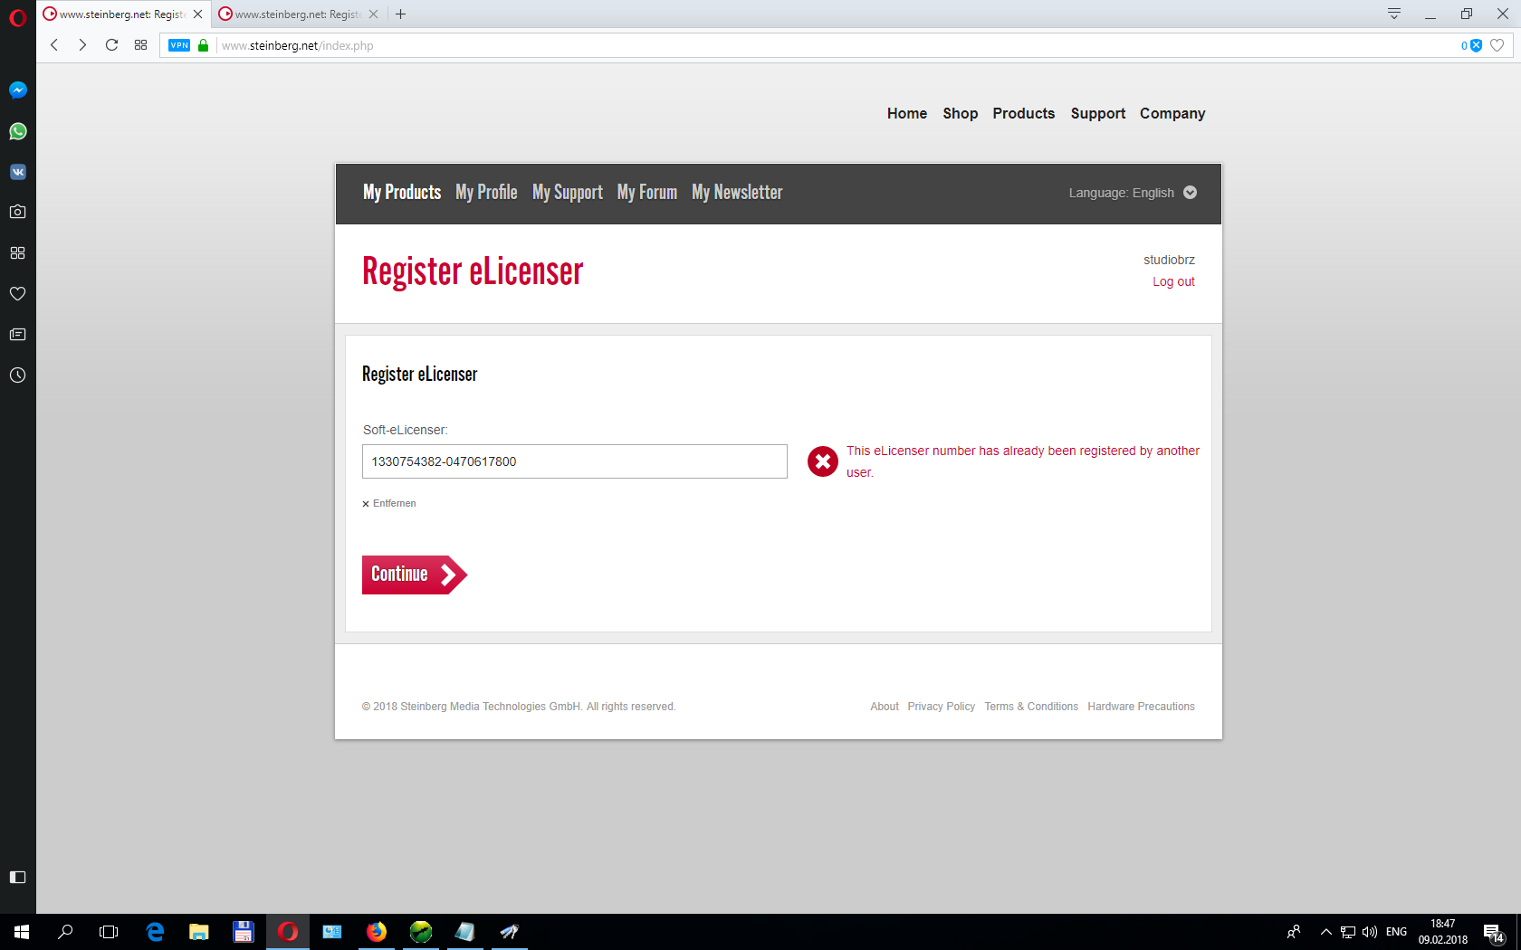Viewport: 1521px width, 950px height.
Task: Open Action Center notifications icon
Action: coord(1494,932)
